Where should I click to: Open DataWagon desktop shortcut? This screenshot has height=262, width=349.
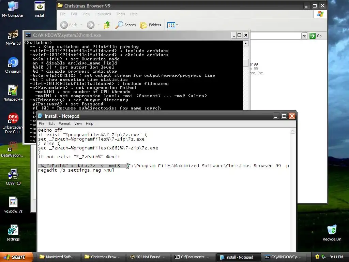click(x=13, y=149)
